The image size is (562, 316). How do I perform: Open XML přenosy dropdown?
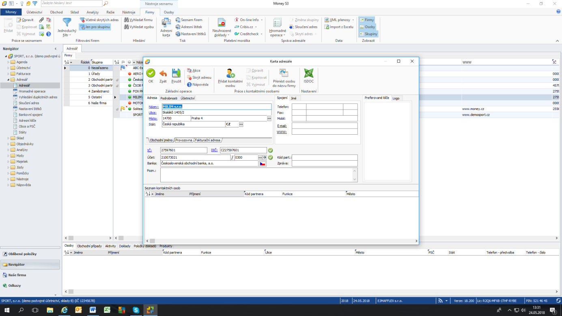339,20
